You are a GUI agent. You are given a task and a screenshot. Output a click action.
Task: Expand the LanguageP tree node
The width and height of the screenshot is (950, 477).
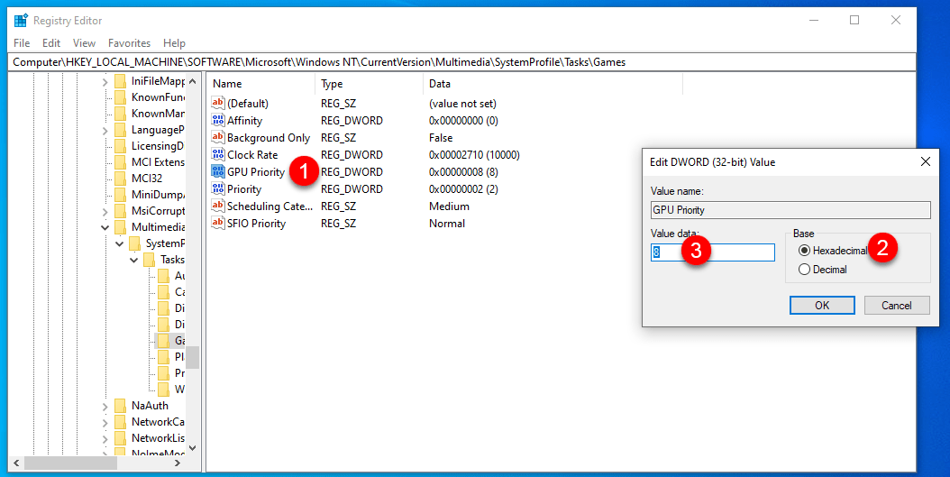tap(105, 130)
